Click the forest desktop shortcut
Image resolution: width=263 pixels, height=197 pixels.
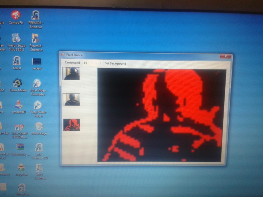(x=17, y=63)
